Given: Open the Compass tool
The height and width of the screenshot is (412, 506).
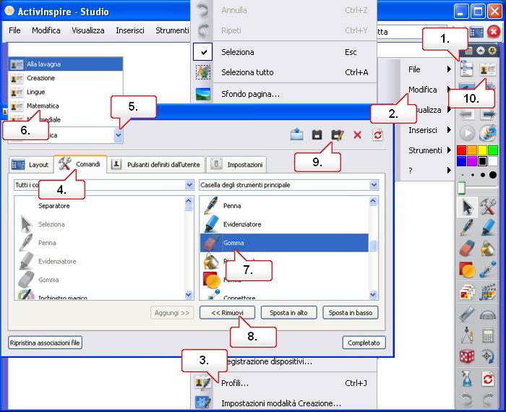Looking at the screenshot, I should tap(467, 335).
